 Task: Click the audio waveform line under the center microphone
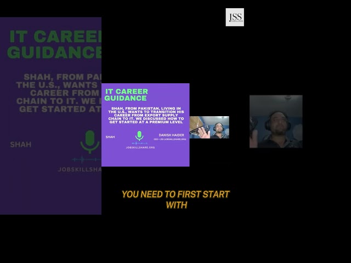(139, 143)
